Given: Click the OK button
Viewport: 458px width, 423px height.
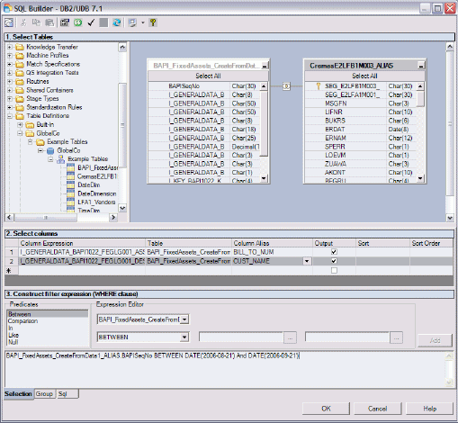Looking at the screenshot, I should (x=326, y=409).
